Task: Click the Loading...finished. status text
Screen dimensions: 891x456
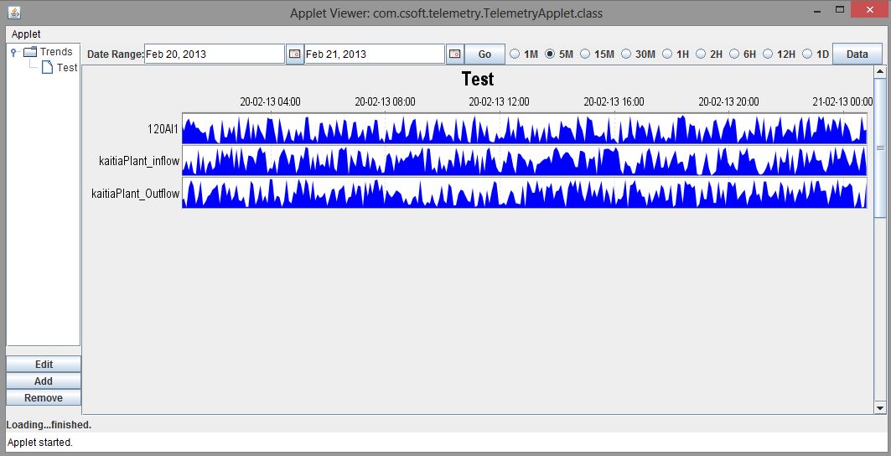Action: tap(49, 425)
